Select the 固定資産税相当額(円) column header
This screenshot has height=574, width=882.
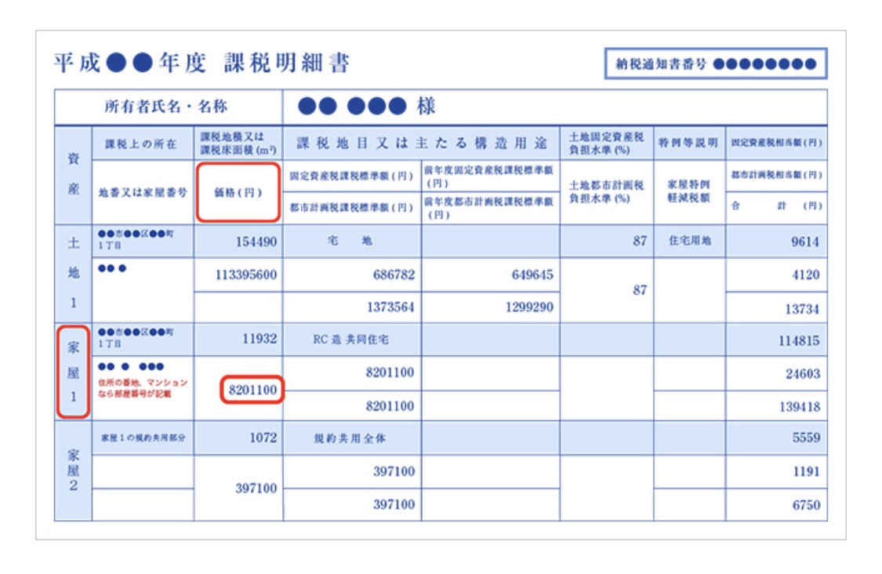[775, 143]
